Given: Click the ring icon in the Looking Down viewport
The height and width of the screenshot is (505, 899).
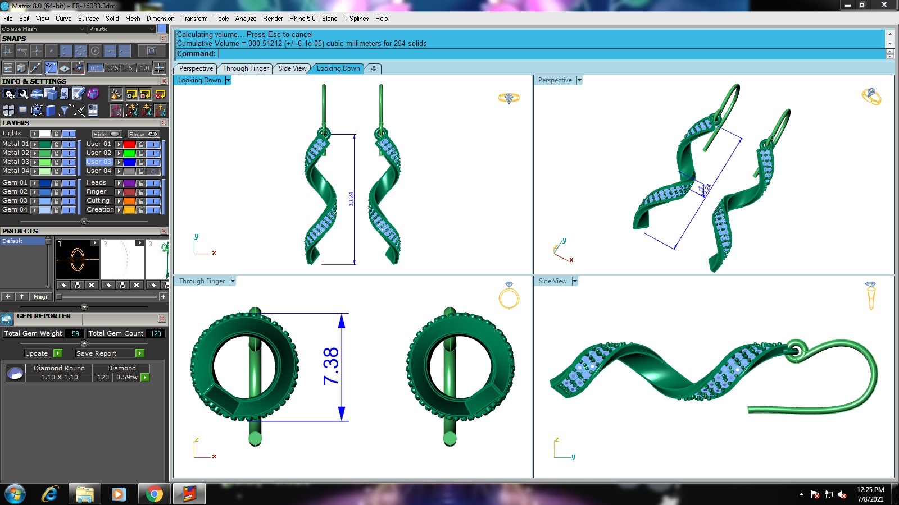Looking at the screenshot, I should click(x=509, y=98).
